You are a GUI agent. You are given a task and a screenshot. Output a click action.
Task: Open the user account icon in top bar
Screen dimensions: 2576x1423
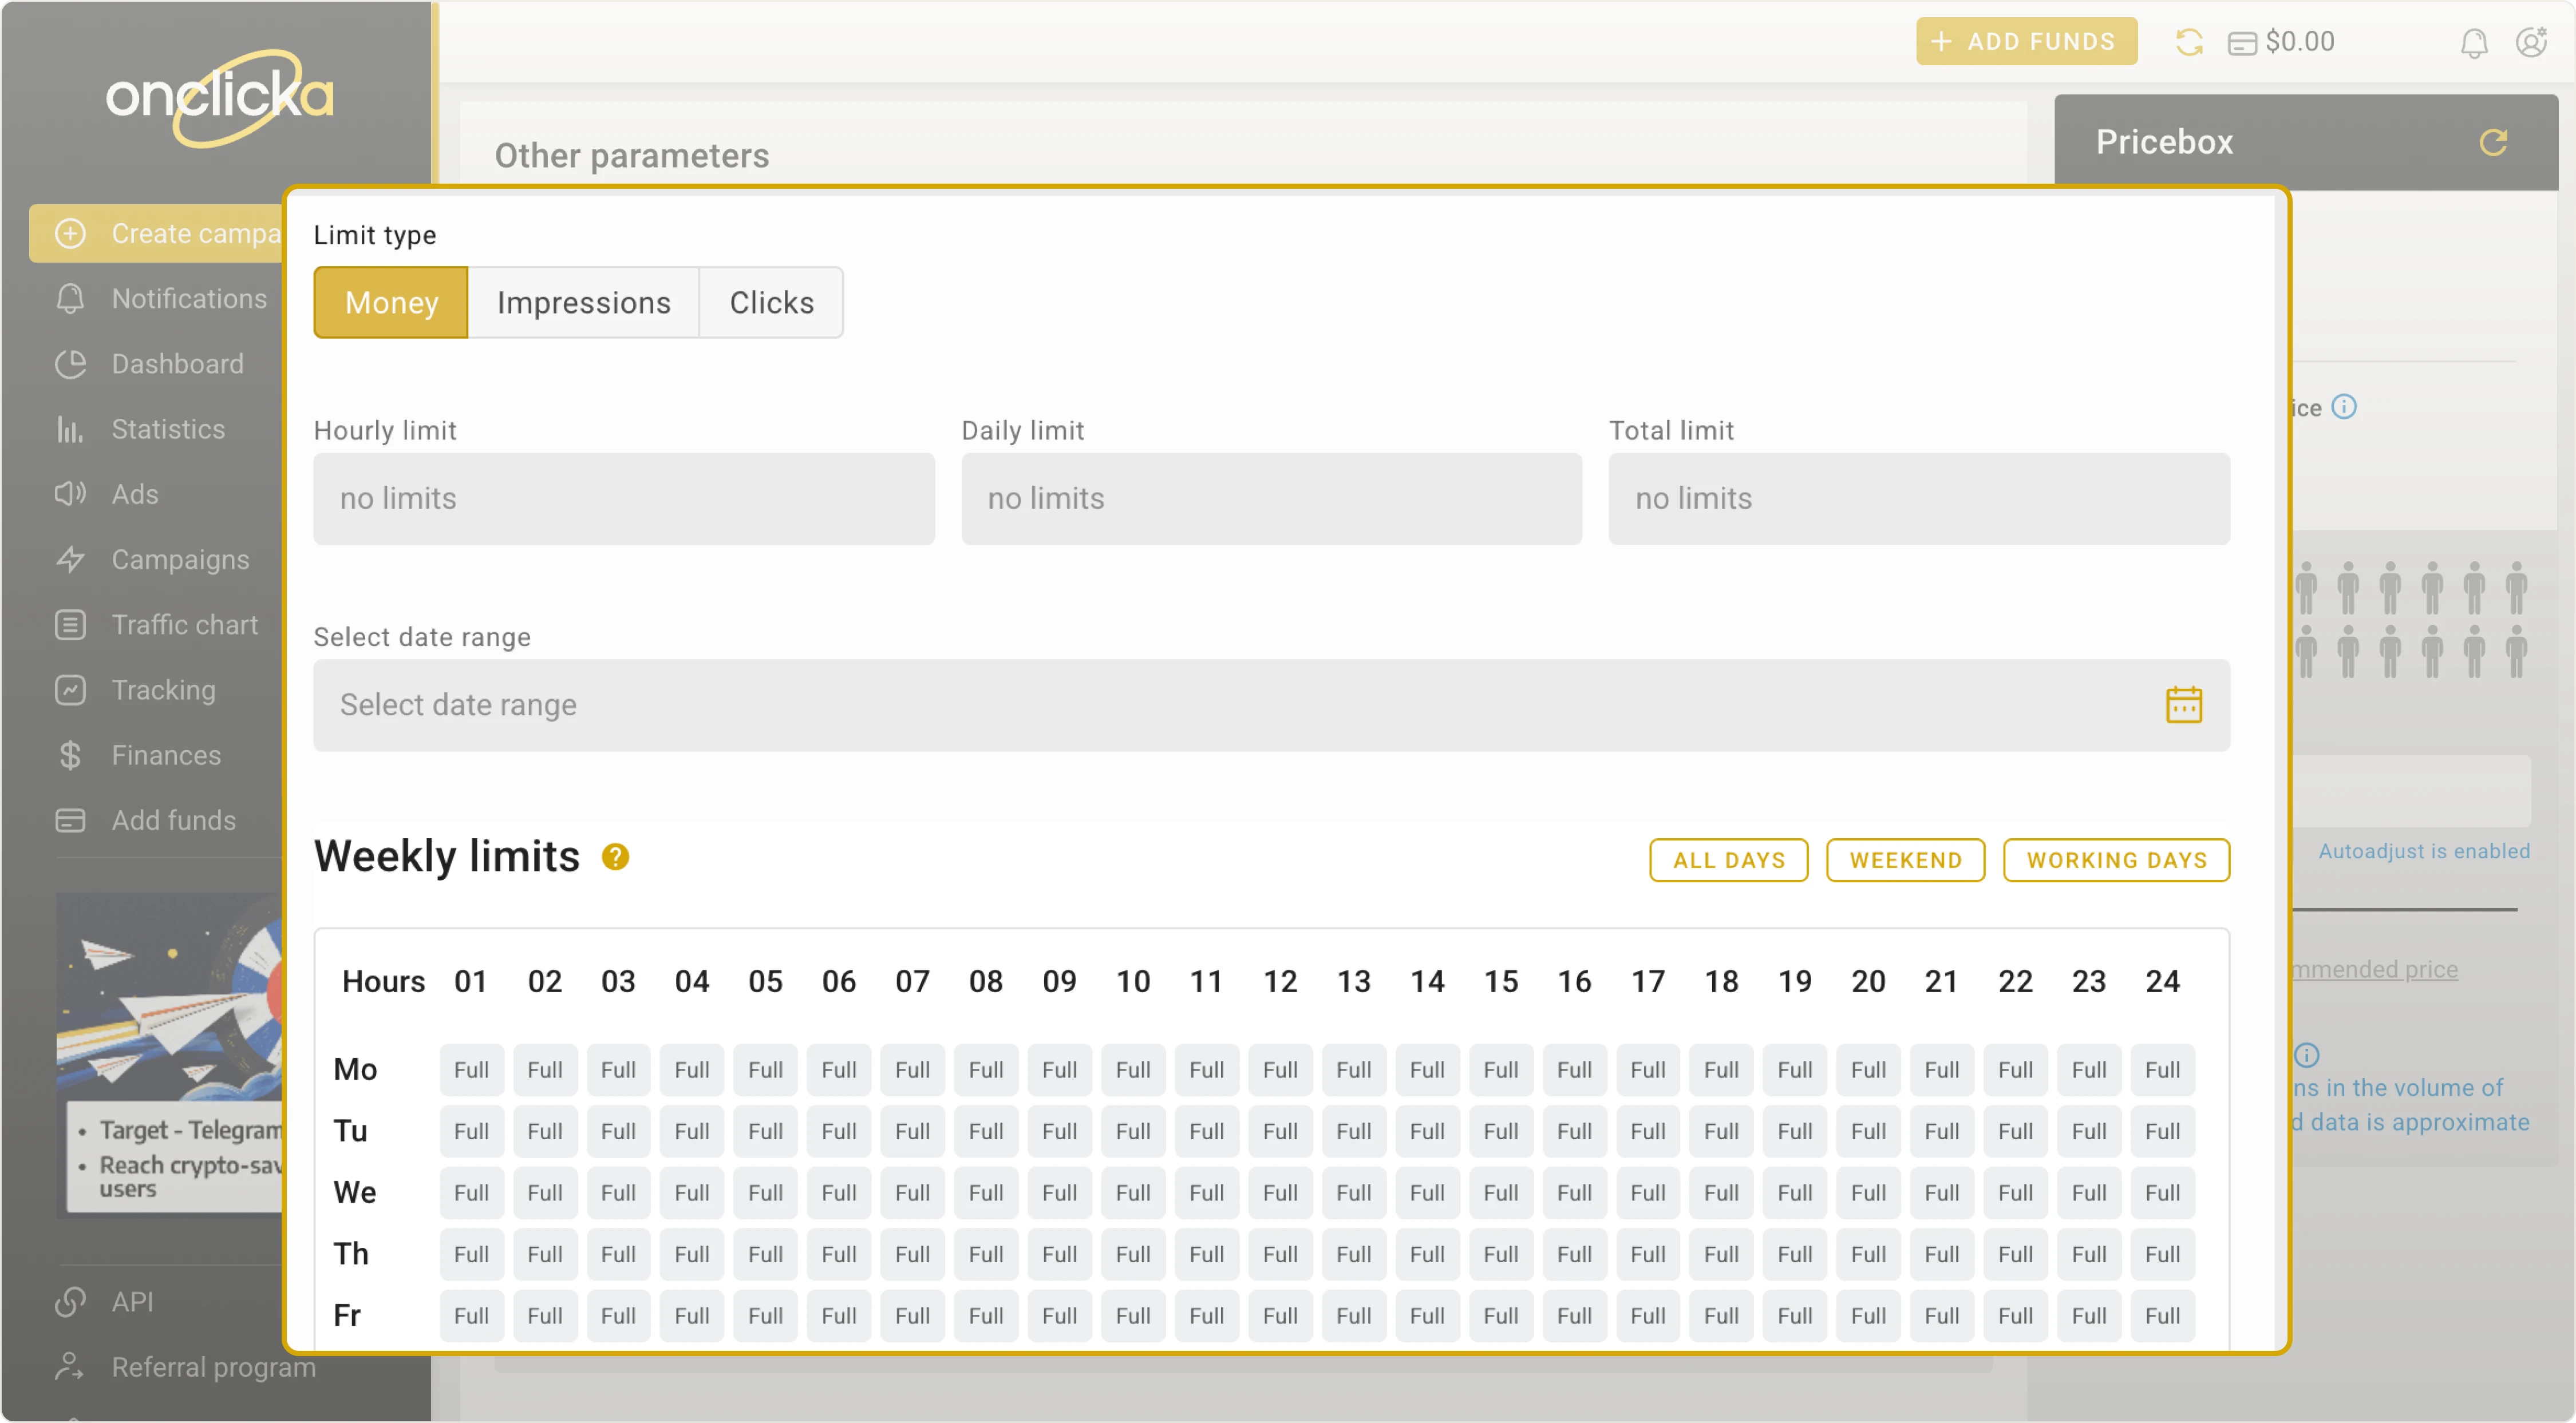[2531, 42]
